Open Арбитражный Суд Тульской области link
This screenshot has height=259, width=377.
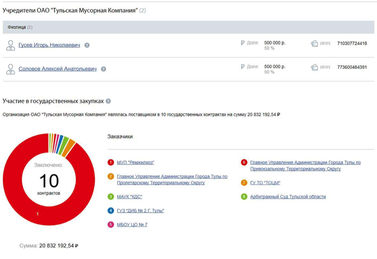tap(287, 197)
